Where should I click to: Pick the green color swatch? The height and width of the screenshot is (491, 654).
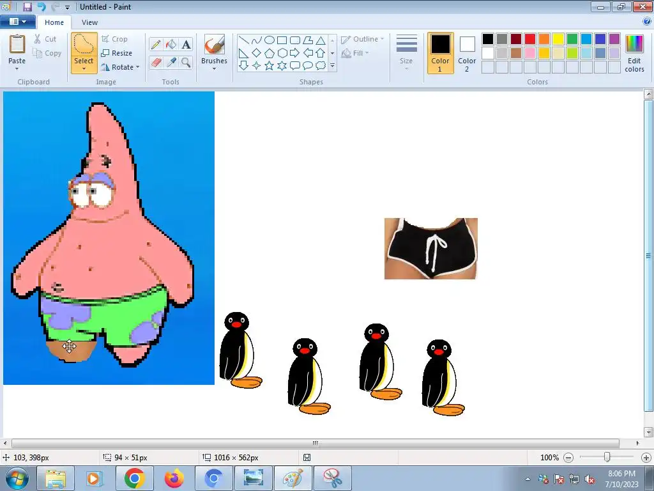(572, 39)
